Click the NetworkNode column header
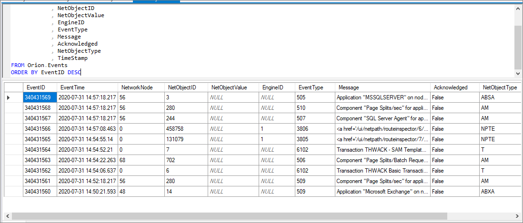This screenshot has height=223, width=523. pos(141,87)
